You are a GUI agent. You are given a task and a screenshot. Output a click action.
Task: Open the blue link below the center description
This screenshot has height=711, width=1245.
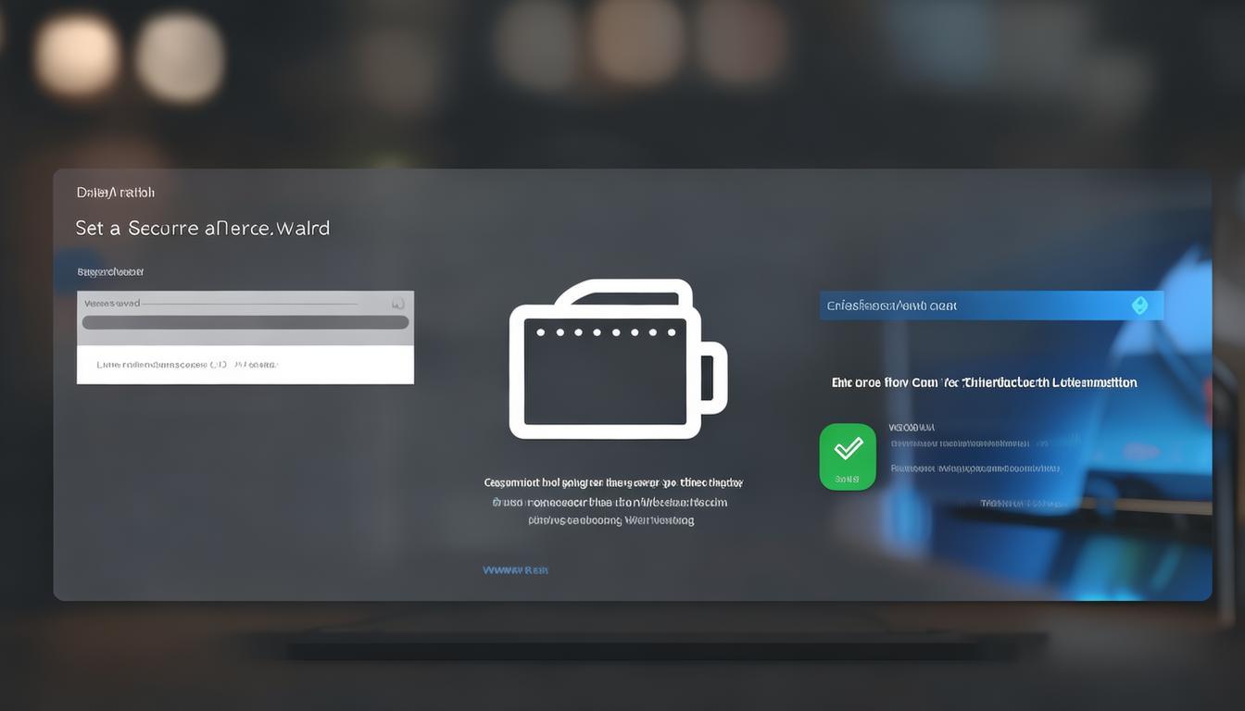[515, 570]
